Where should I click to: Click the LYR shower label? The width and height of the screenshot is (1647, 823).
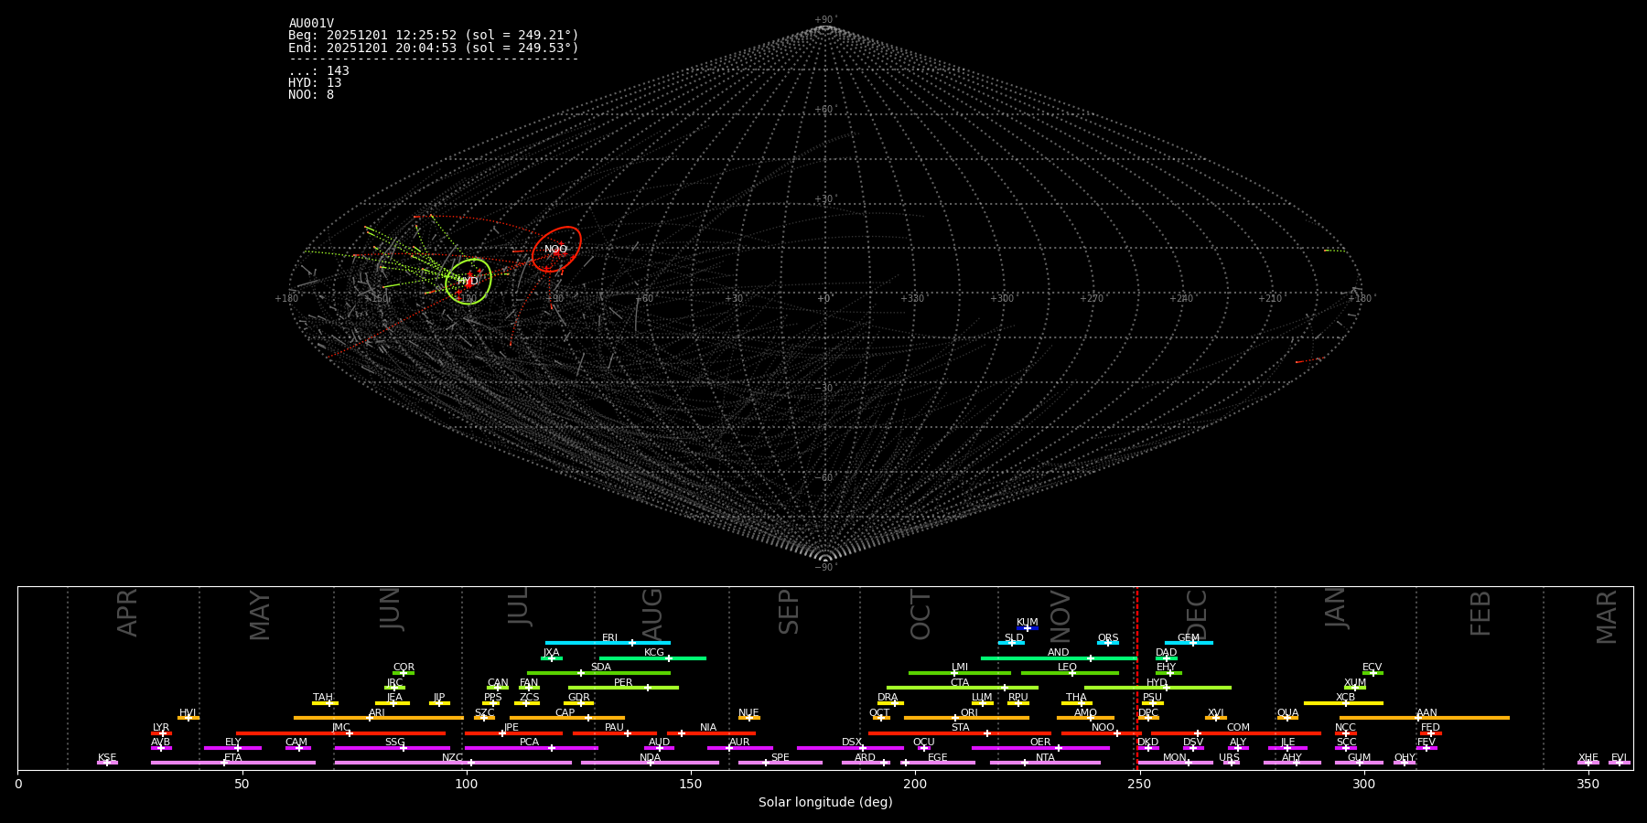[161, 728]
